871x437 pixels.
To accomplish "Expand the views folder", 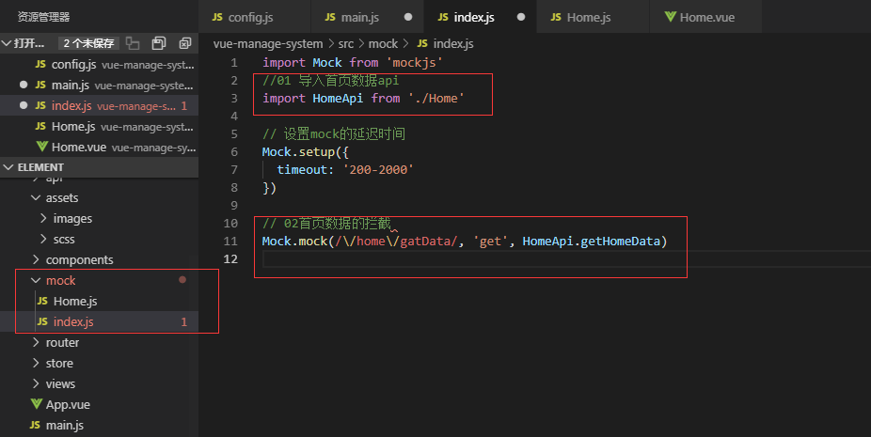I will tap(36, 383).
